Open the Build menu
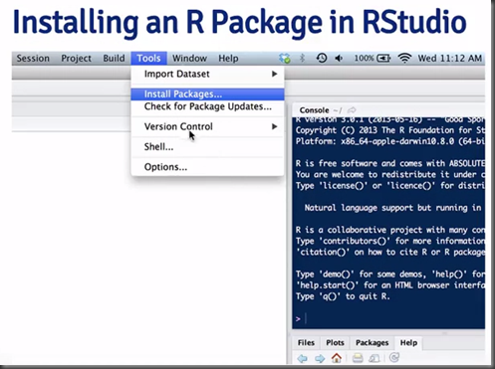Image resolution: width=495 pixels, height=369 pixels. (x=114, y=59)
